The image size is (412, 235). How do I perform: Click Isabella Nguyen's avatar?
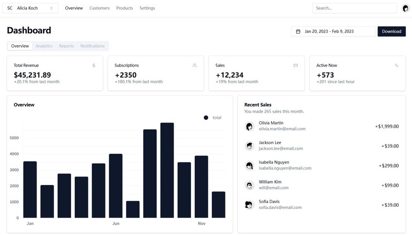coord(249,165)
